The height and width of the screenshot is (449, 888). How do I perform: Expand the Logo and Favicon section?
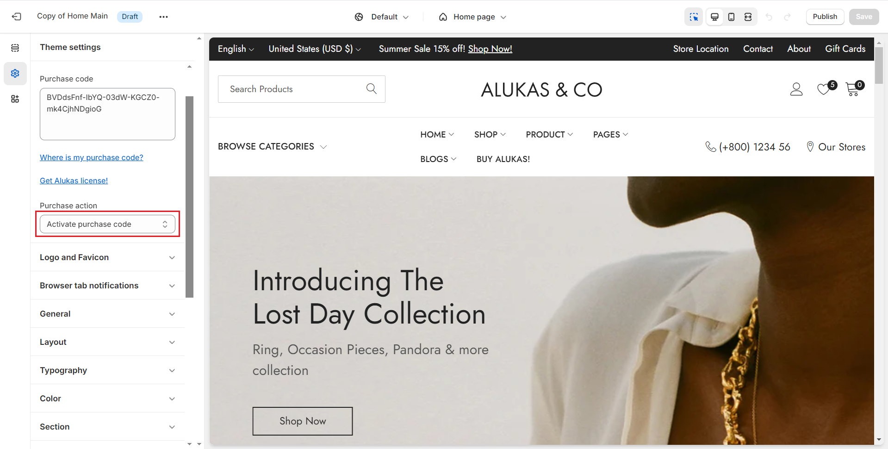pos(107,257)
